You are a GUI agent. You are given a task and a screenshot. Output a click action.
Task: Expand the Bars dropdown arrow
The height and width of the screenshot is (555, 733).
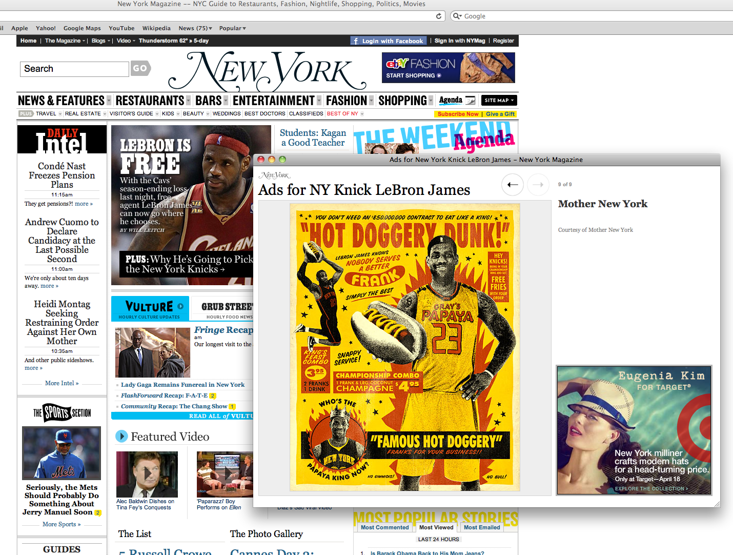coord(226,101)
